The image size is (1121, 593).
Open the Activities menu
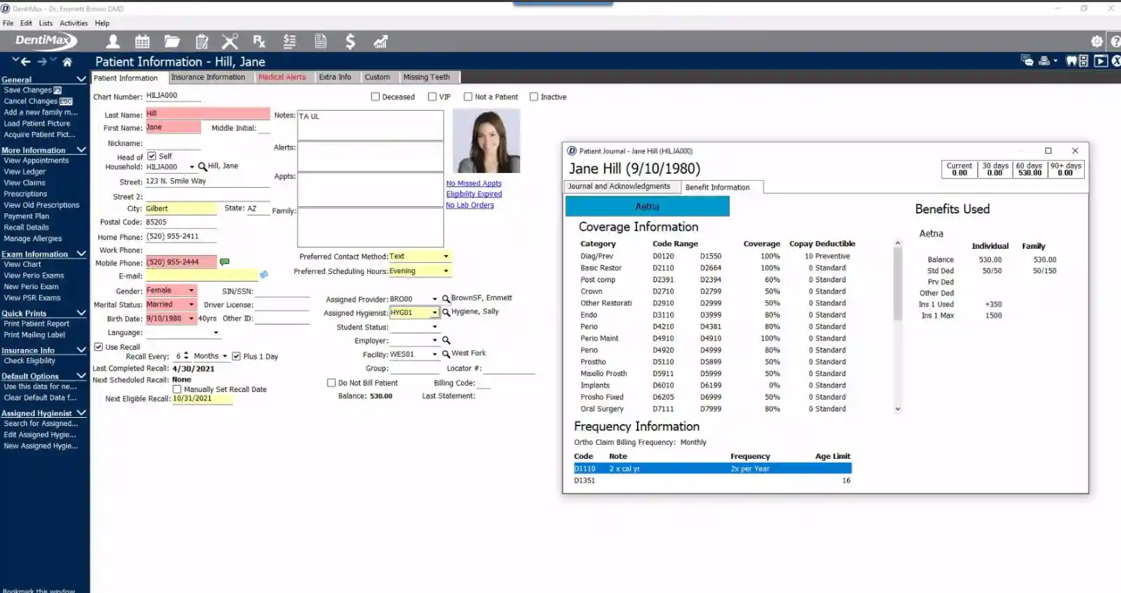74,23
